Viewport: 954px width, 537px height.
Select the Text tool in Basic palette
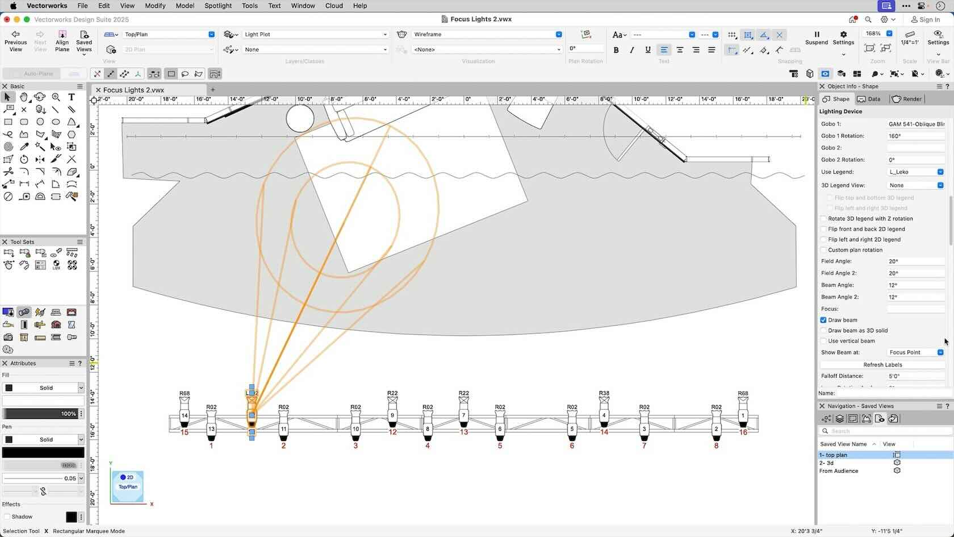(72, 97)
